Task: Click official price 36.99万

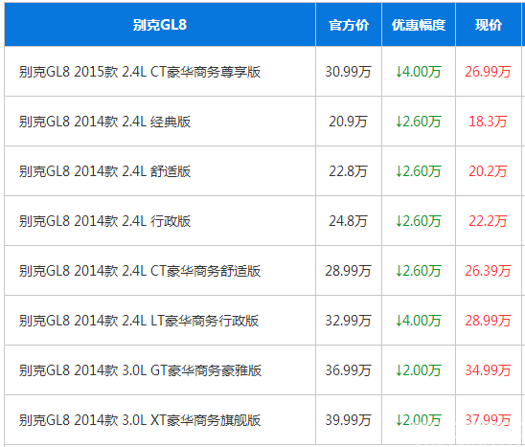Action: [x=348, y=370]
